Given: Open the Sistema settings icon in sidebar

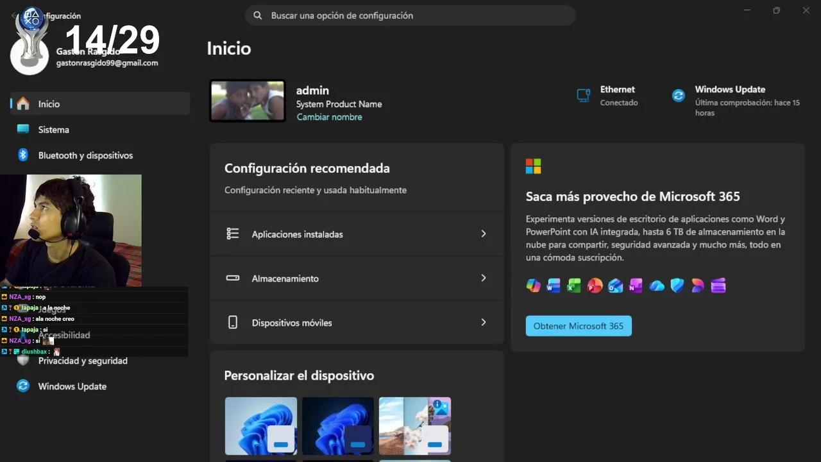Looking at the screenshot, I should click(23, 129).
